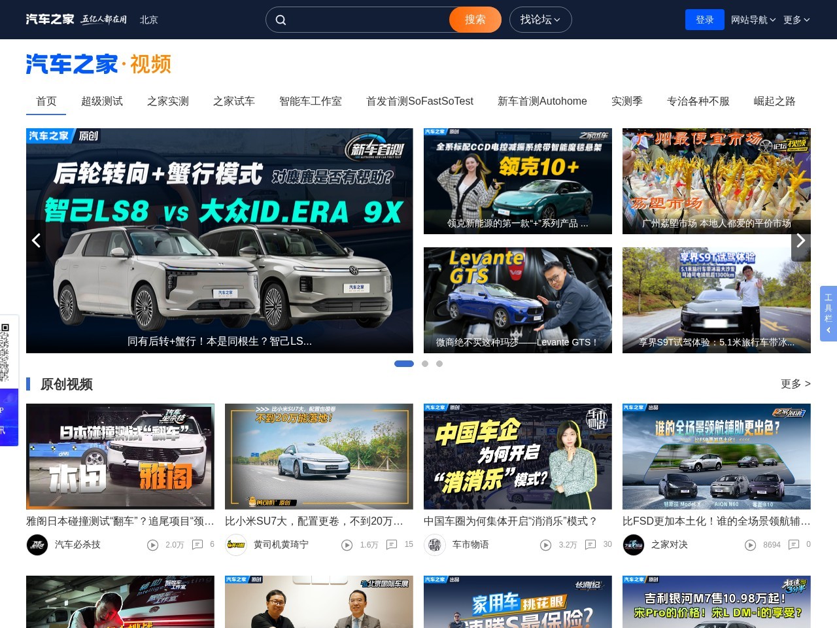Screen dimensions: 837x628
Task: Open title 比FSD更加本土化！
Action: (x=717, y=521)
